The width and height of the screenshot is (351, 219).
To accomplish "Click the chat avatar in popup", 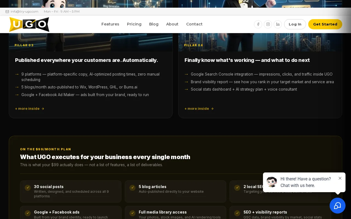I will coord(272,182).
